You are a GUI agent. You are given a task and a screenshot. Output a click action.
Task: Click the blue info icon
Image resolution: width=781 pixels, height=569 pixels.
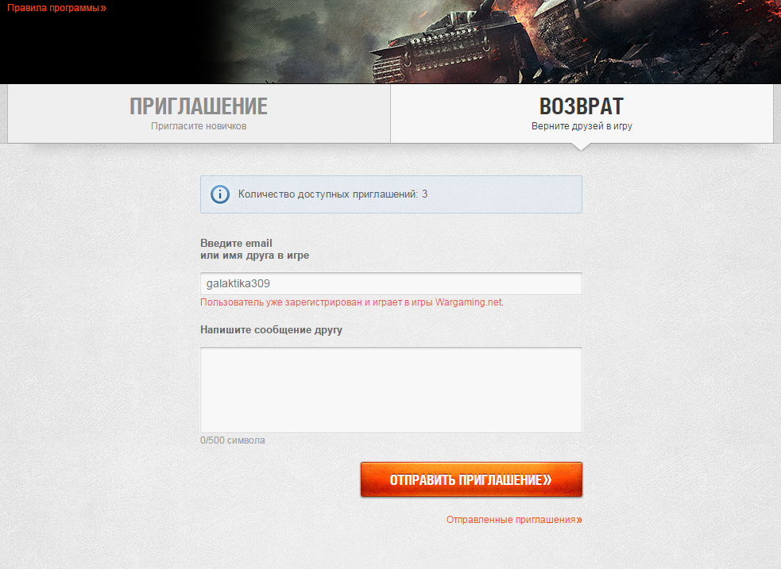tap(219, 194)
